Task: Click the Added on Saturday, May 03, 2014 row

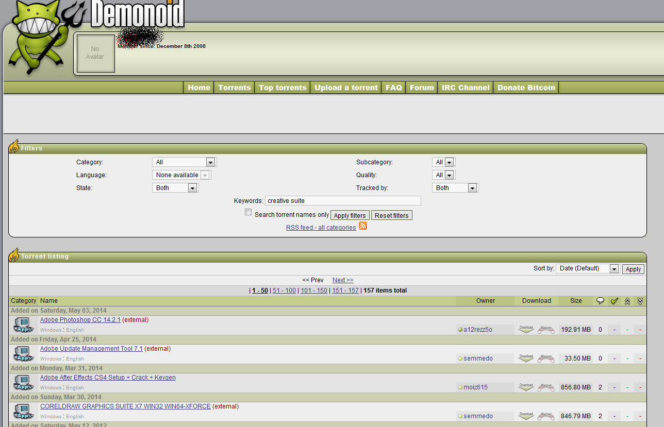Action: click(x=327, y=311)
